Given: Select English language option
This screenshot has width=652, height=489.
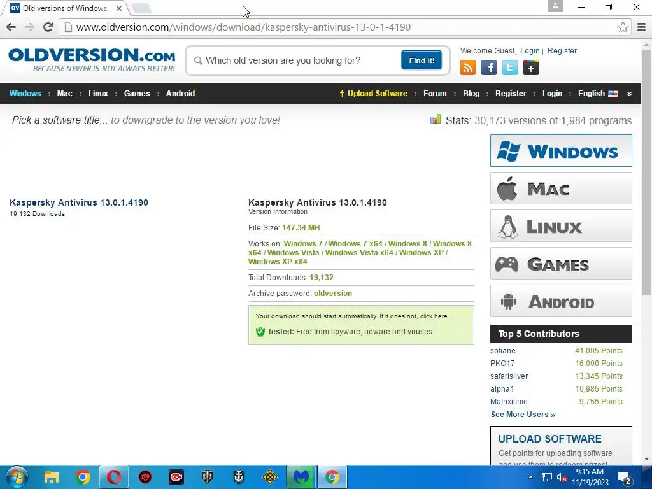Looking at the screenshot, I should 598,94.
